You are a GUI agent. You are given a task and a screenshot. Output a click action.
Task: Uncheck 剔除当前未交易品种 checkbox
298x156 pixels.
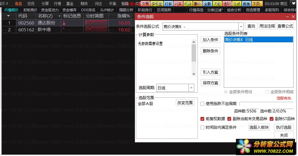229,119
